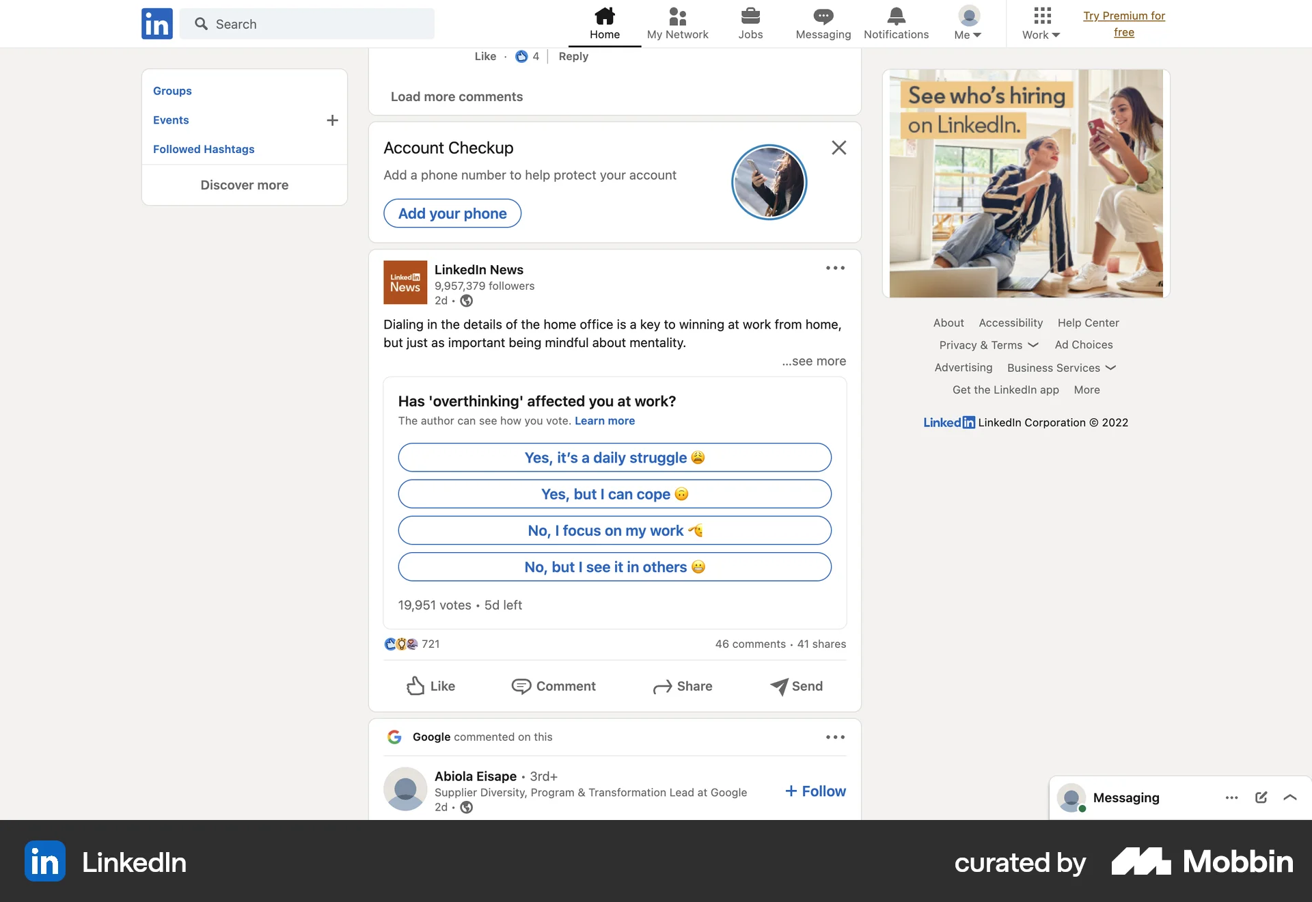This screenshot has height=902, width=1312.
Task: Switch to the Home tab
Action: pyautogui.click(x=604, y=23)
